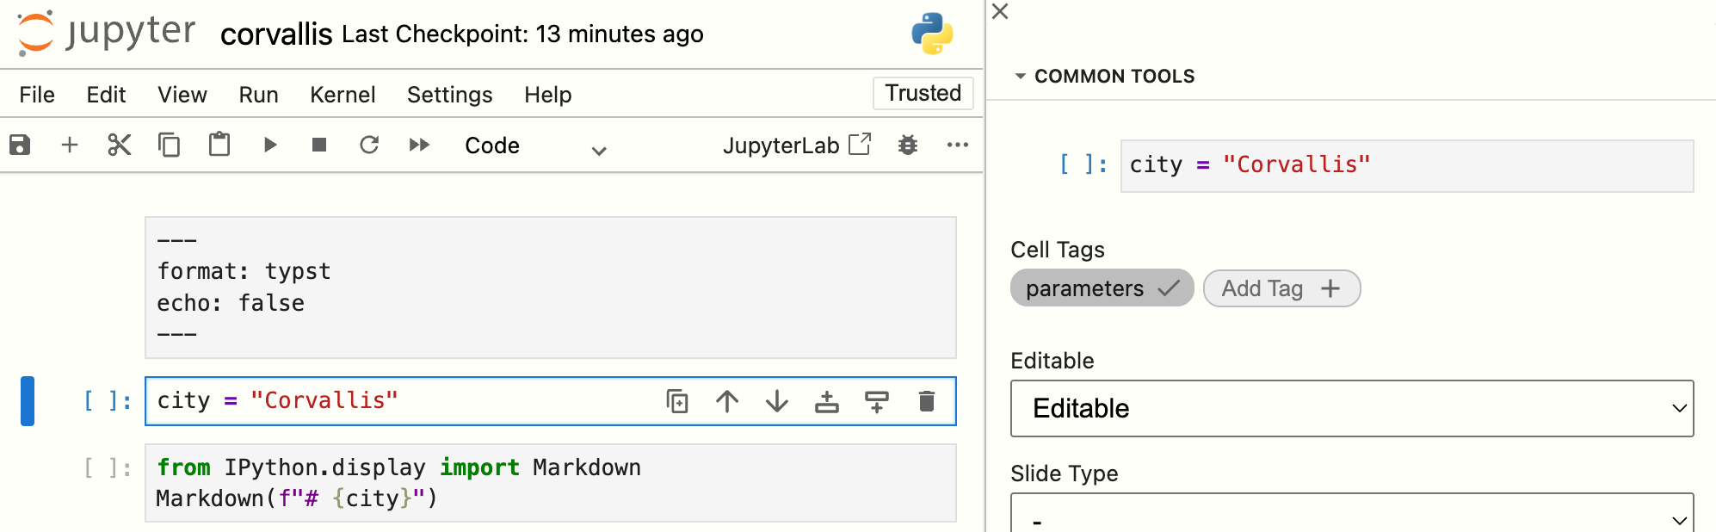Image resolution: width=1716 pixels, height=532 pixels.
Task: Move the city cell up
Action: point(727,401)
